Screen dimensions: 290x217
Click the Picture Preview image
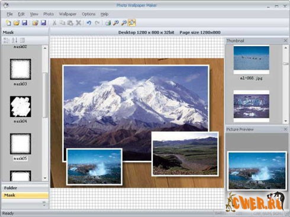click(x=257, y=171)
